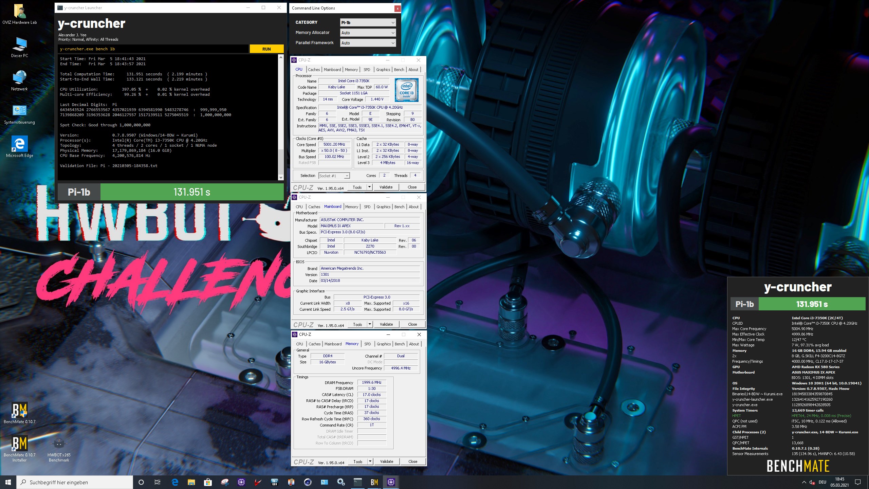Switch to CPU tab in the Memory CPU-Z window
Viewport: 869px width, 489px height.
tap(300, 344)
